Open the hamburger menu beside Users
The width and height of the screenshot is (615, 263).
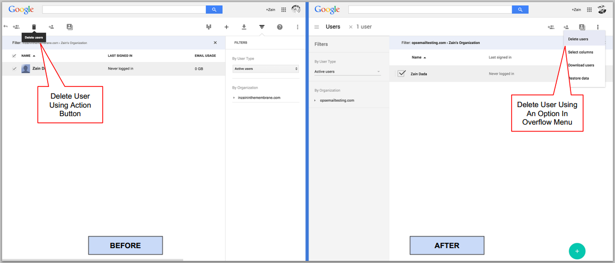317,27
